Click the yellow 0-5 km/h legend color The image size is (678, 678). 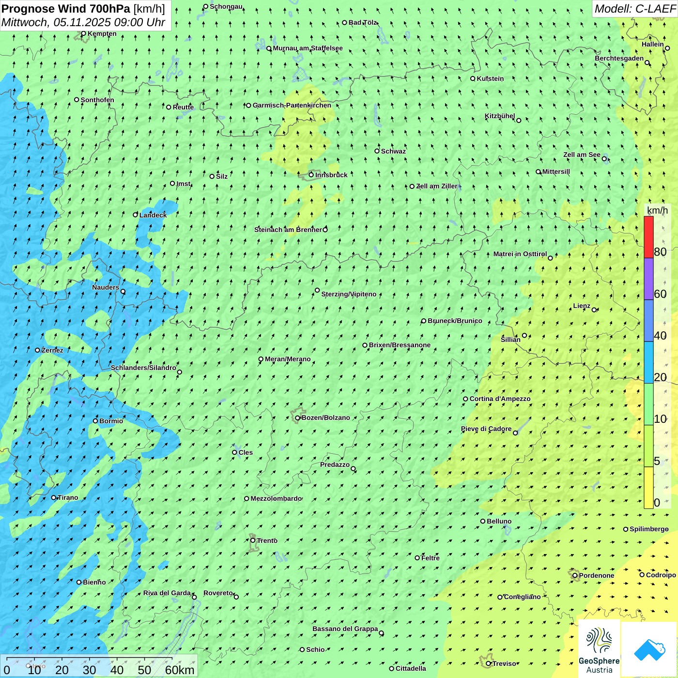coord(648,487)
